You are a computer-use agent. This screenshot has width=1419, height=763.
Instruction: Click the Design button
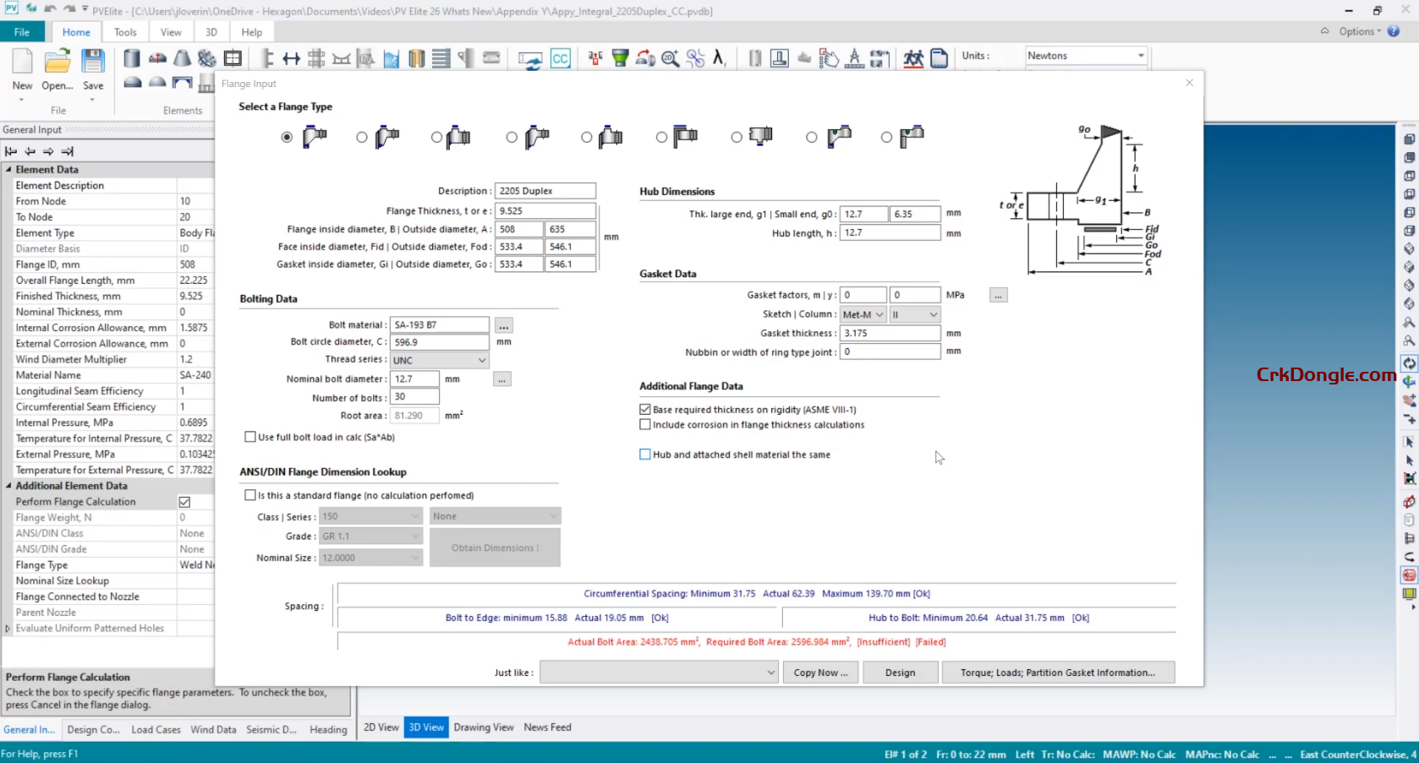click(x=900, y=673)
